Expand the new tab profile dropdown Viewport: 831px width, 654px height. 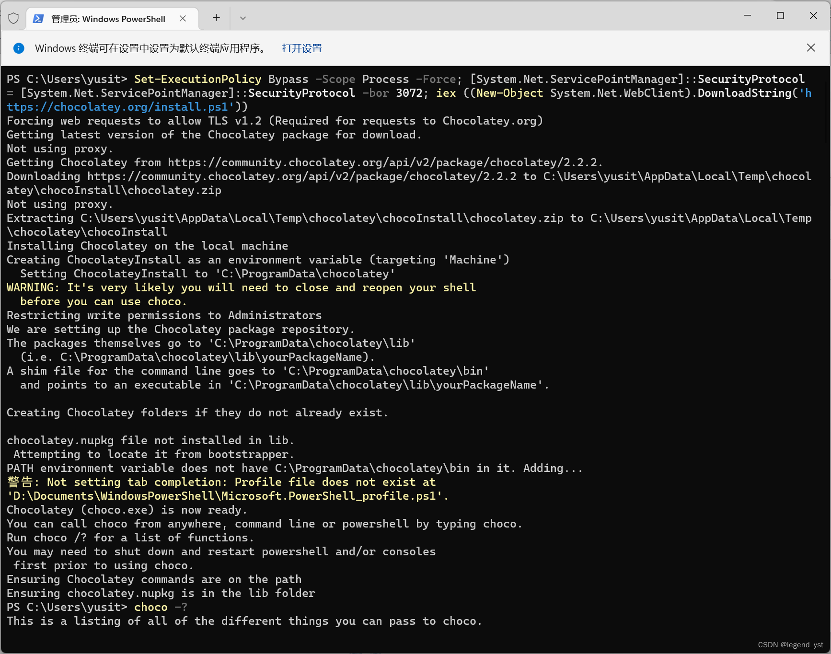coord(243,18)
